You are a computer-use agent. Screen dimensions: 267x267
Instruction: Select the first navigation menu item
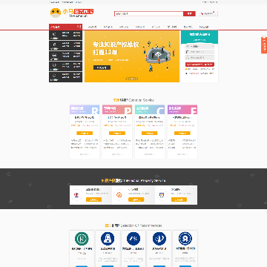click(x=93, y=27)
